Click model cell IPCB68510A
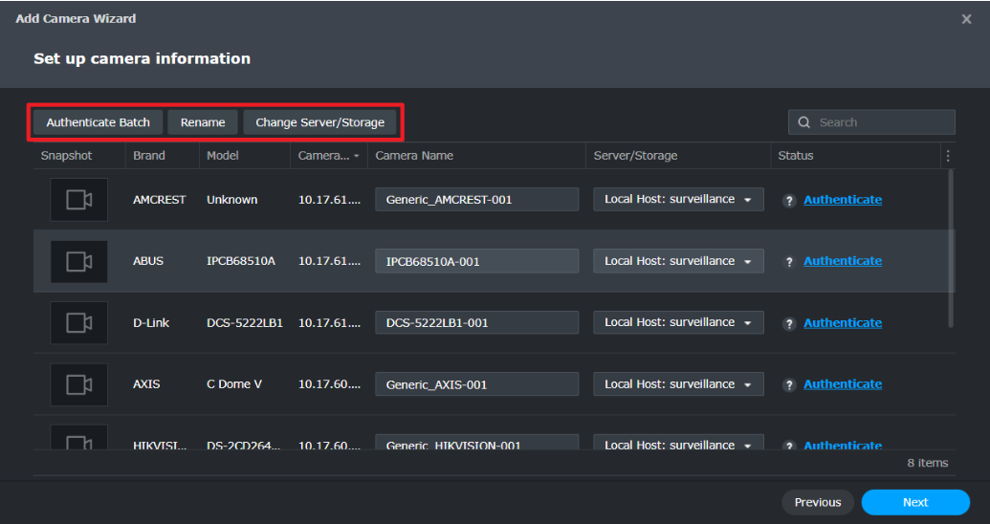The image size is (990, 524). tap(241, 261)
